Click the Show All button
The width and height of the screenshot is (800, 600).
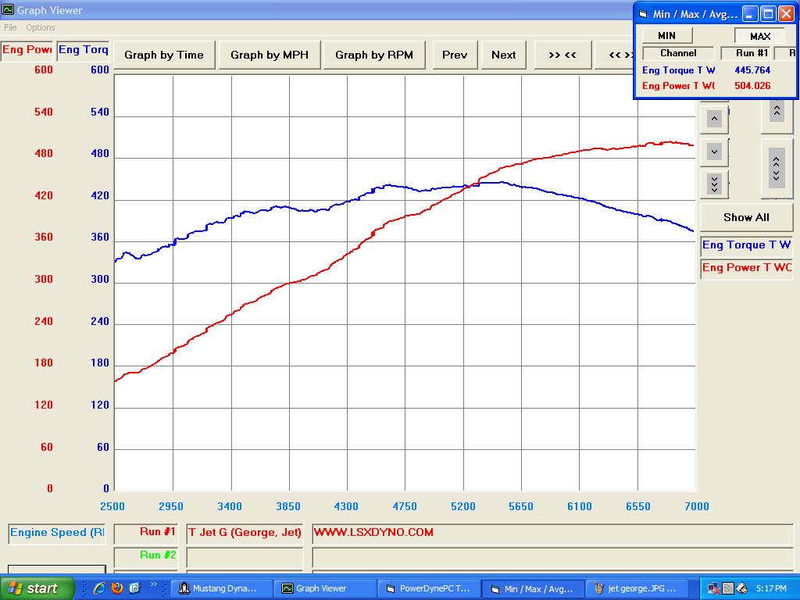click(746, 217)
